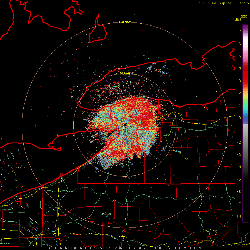Image resolution: width=250 pixels, height=250 pixels.
Task: Click the -6 value on color scale
Action: [239, 192]
